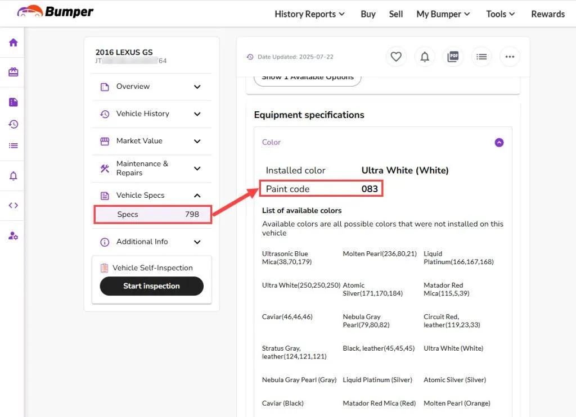Click Atomic Silver(171,170,184) color entry
This screenshot has width=576, height=417.
[x=373, y=289]
